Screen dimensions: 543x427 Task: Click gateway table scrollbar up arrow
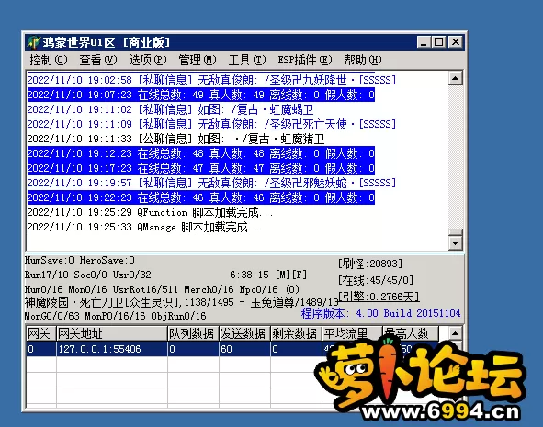(455, 333)
